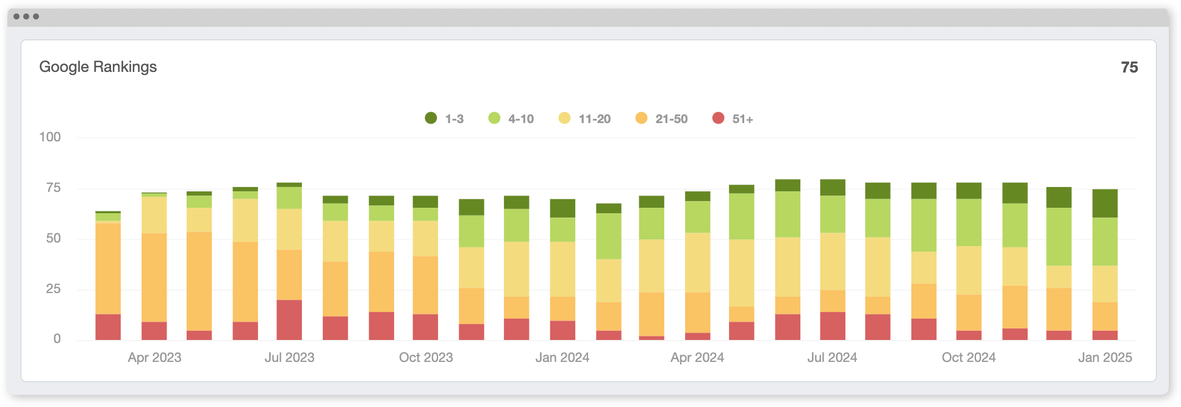The height and width of the screenshot is (407, 1181).
Task: Click the total value 75 in header
Action: pos(1129,68)
